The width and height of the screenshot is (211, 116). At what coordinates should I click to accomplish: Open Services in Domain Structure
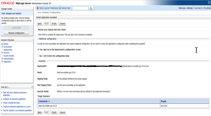6,53
